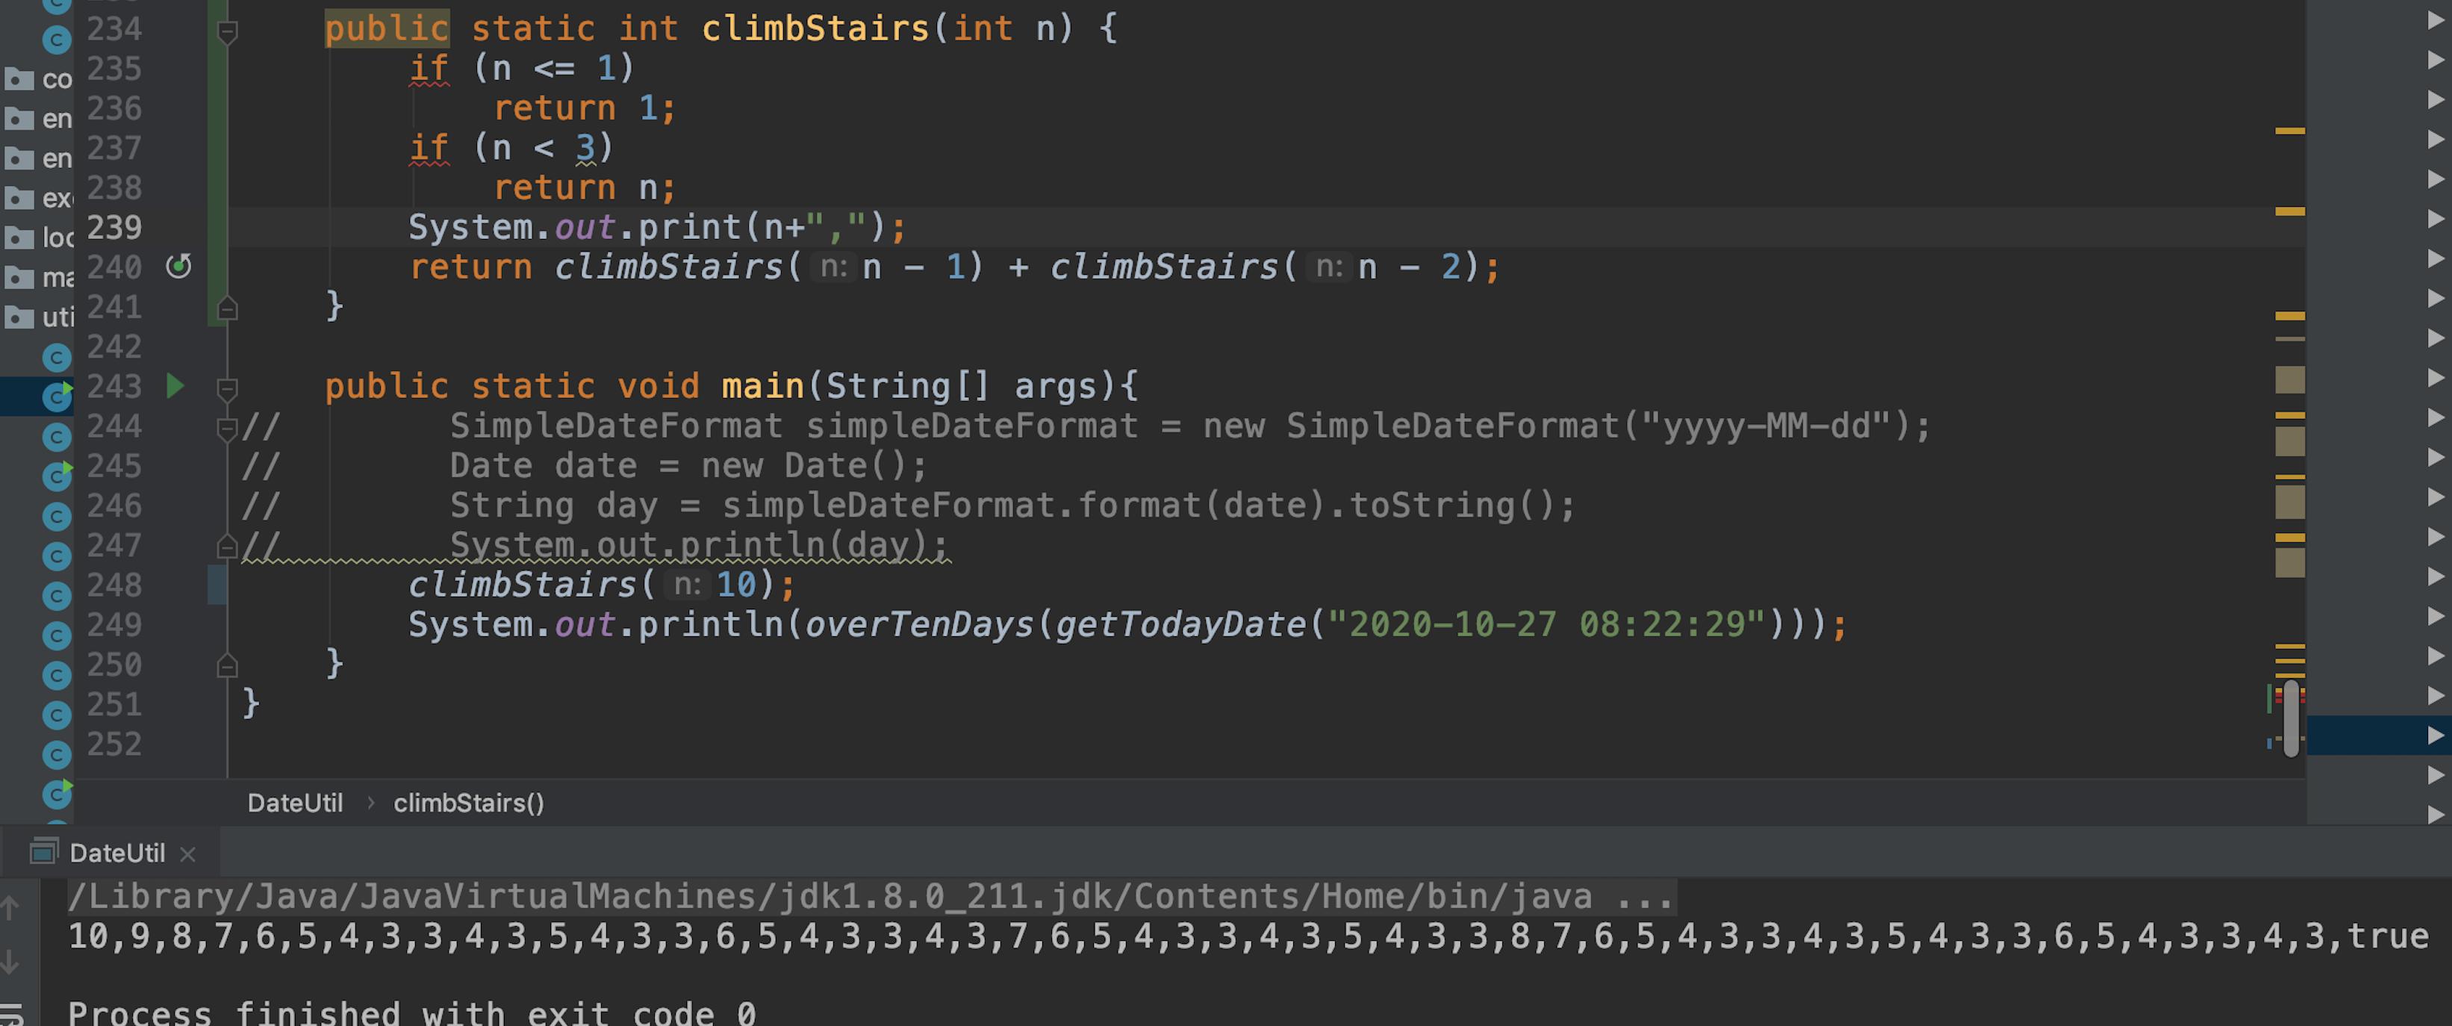The height and width of the screenshot is (1026, 2452).
Task: Click the Up stack trace arrow in console
Action: 10,908
